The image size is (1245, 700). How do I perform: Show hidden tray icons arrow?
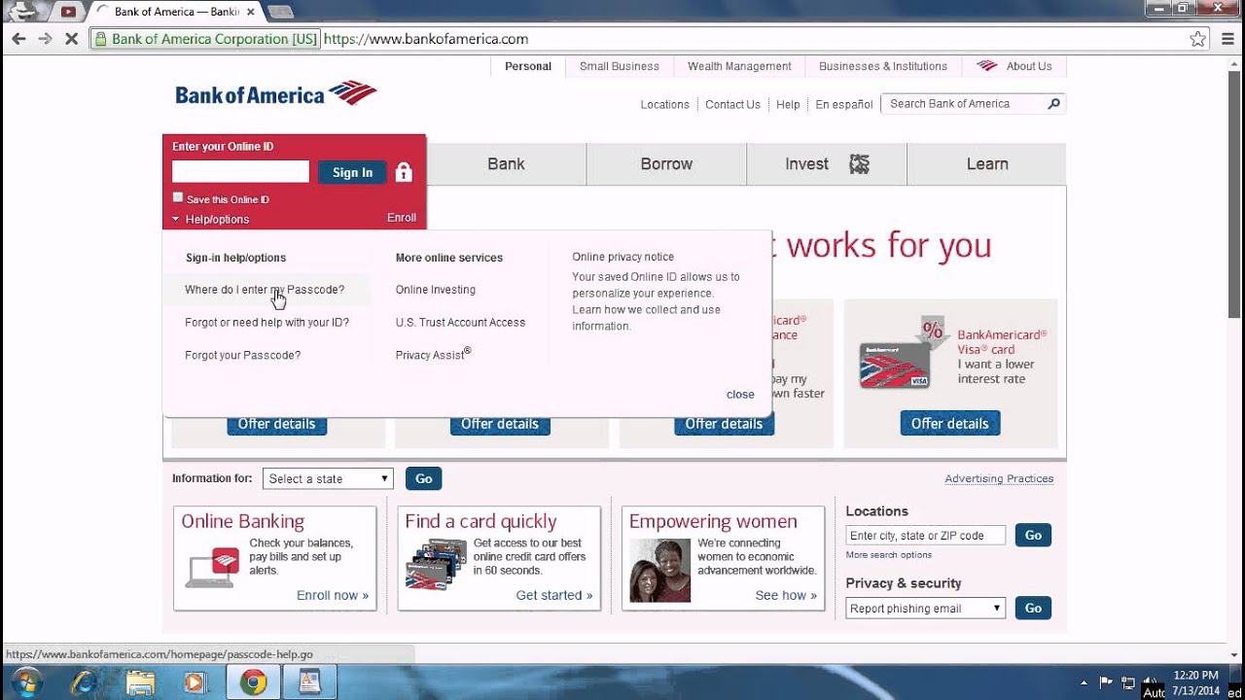1084,682
